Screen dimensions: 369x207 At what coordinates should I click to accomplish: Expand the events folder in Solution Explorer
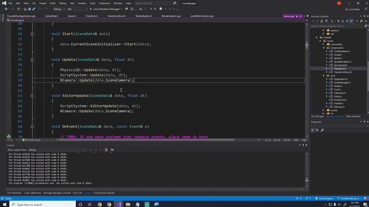tap(323, 110)
